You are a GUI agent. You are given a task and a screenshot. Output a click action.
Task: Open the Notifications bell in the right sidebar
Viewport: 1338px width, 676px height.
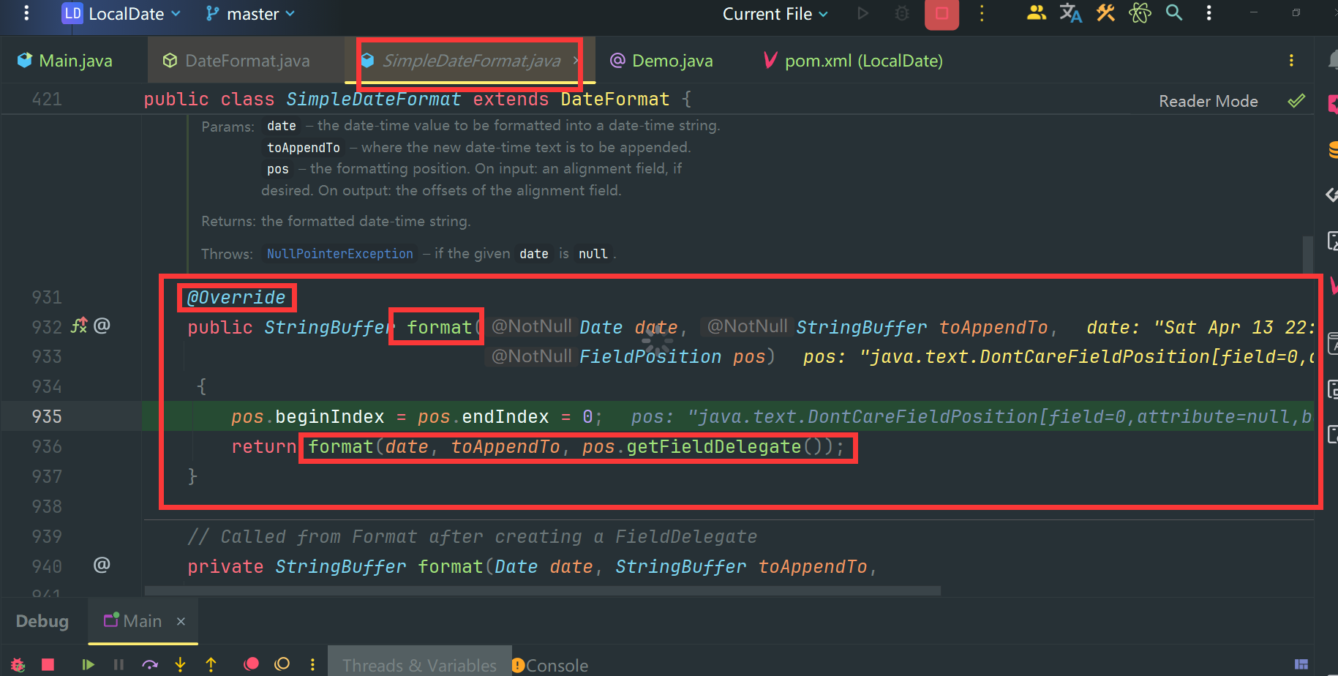tap(1333, 61)
